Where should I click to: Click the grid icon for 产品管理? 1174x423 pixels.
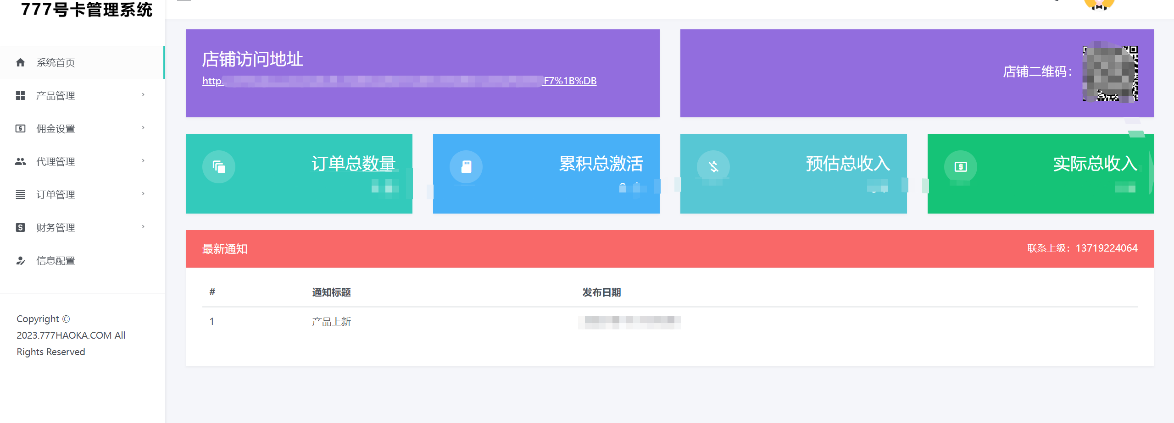20,95
